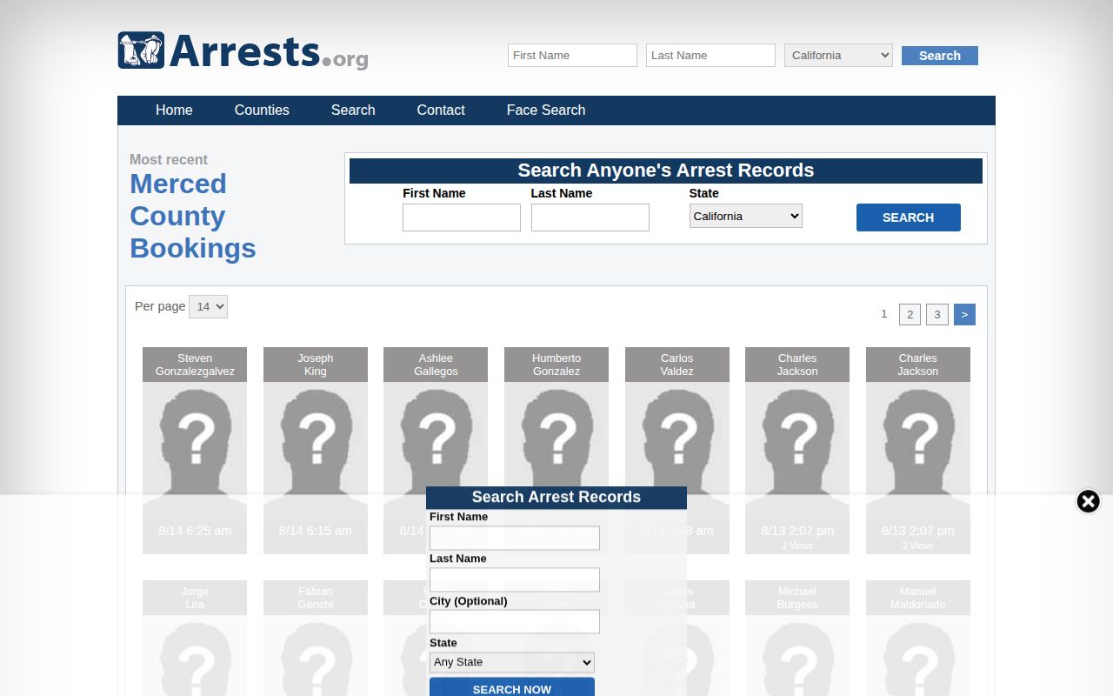Click the popup's First Name input

(515, 538)
